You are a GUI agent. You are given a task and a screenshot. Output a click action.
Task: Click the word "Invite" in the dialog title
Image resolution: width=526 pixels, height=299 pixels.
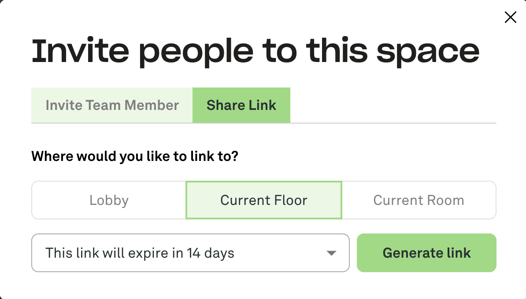80,51
